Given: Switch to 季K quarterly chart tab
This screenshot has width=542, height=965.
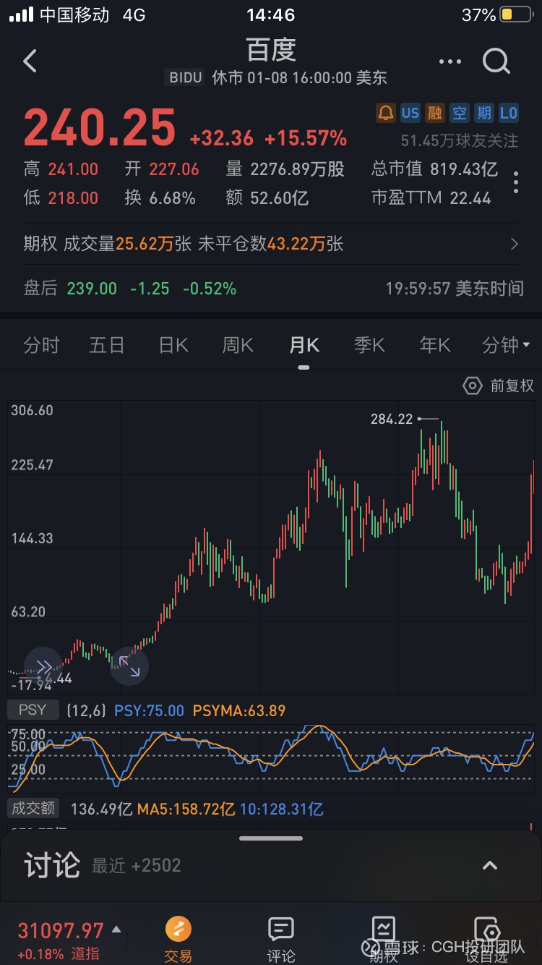Looking at the screenshot, I should coord(369,345).
